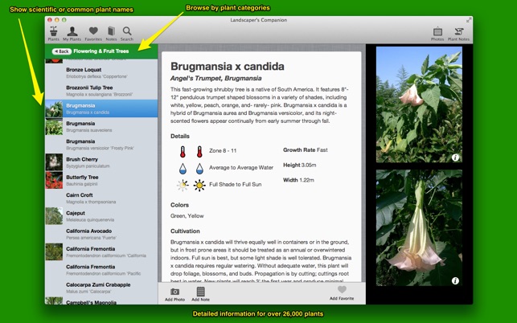Click the window fullscreen arrows icon
Image resolution: width=517 pixels, height=323 pixels.
(x=468, y=20)
